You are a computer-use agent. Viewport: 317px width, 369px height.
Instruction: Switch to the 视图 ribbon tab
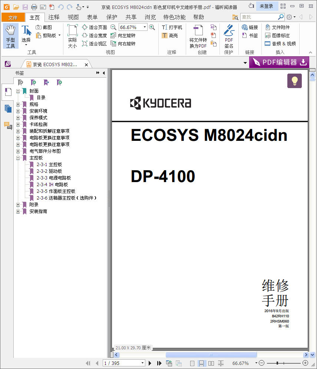(x=73, y=17)
